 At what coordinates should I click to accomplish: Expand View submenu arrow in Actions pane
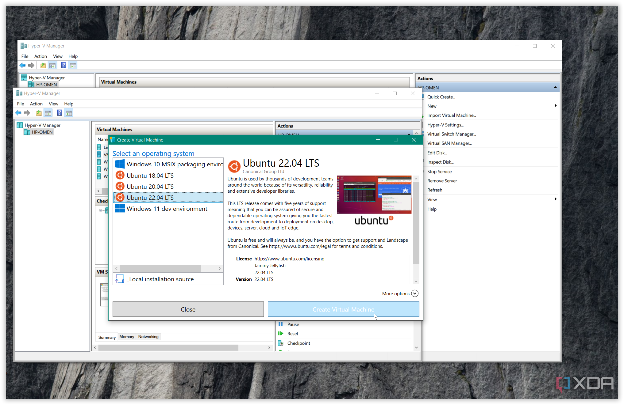coord(555,199)
